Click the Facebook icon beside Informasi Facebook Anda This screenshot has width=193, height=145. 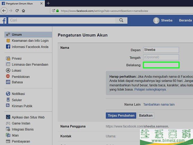8,47
